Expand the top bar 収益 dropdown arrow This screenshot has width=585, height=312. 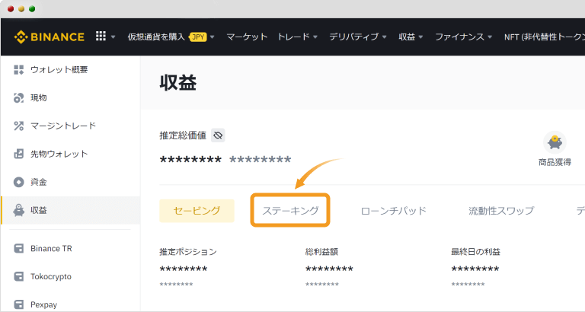point(420,37)
